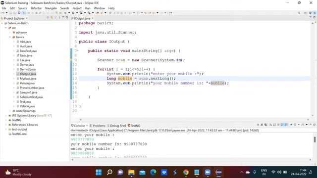Select SeleniumTest.java in Project Explorer
Screen dimensions: 317x178
pos(31,97)
